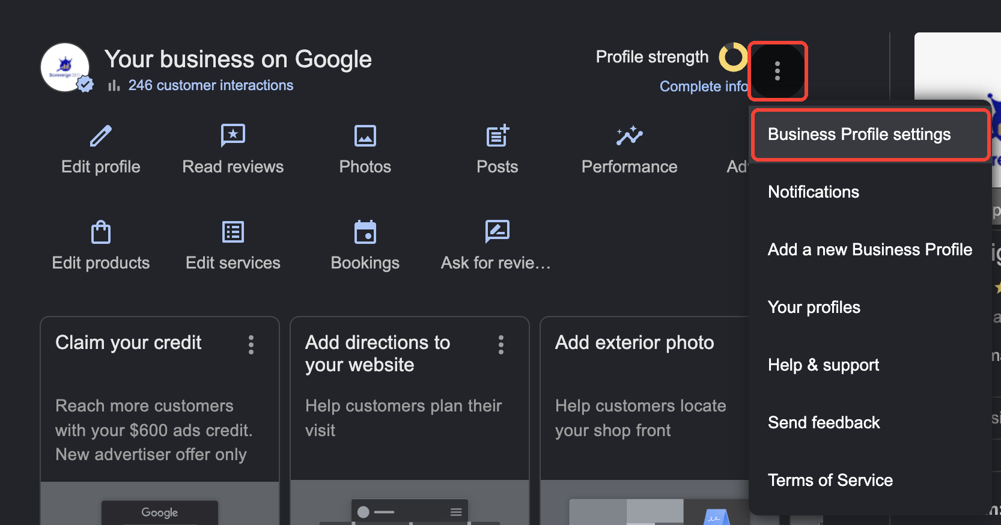
Task: Click the Performance label
Action: click(x=630, y=167)
